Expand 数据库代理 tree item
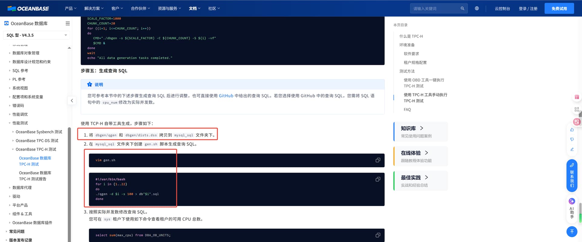 [x=22, y=188]
